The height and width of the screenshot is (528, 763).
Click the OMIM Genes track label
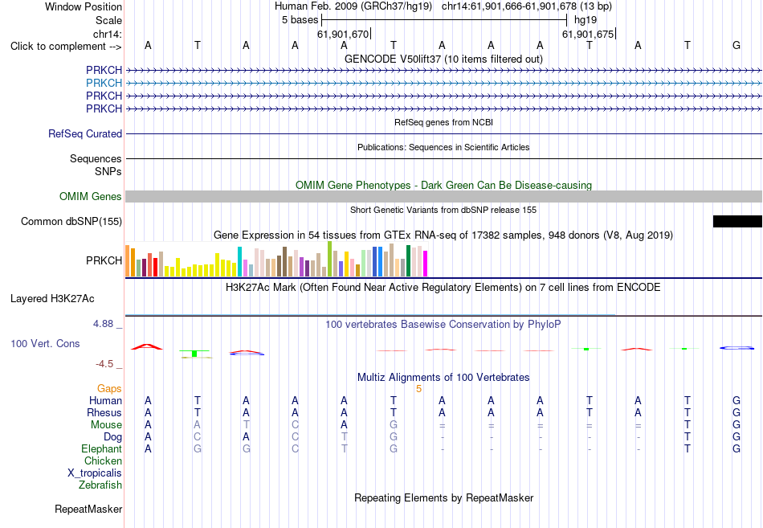tap(90, 196)
